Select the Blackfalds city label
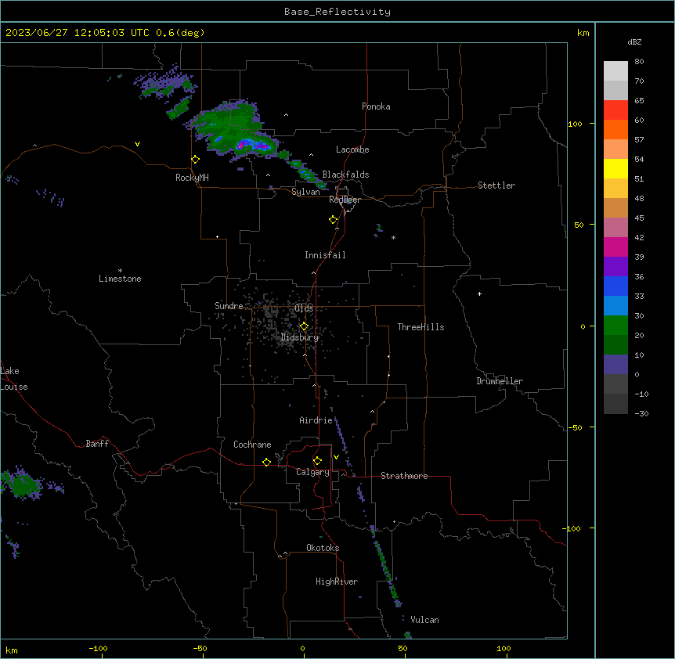675x659 pixels. 345,175
